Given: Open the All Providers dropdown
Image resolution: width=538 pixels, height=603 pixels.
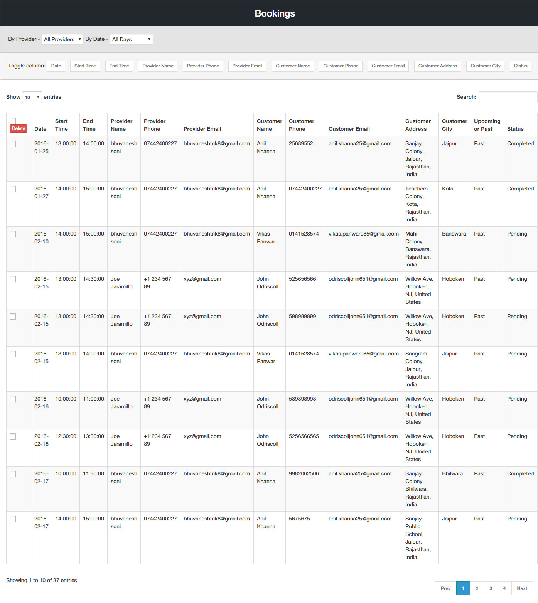Looking at the screenshot, I should [62, 39].
